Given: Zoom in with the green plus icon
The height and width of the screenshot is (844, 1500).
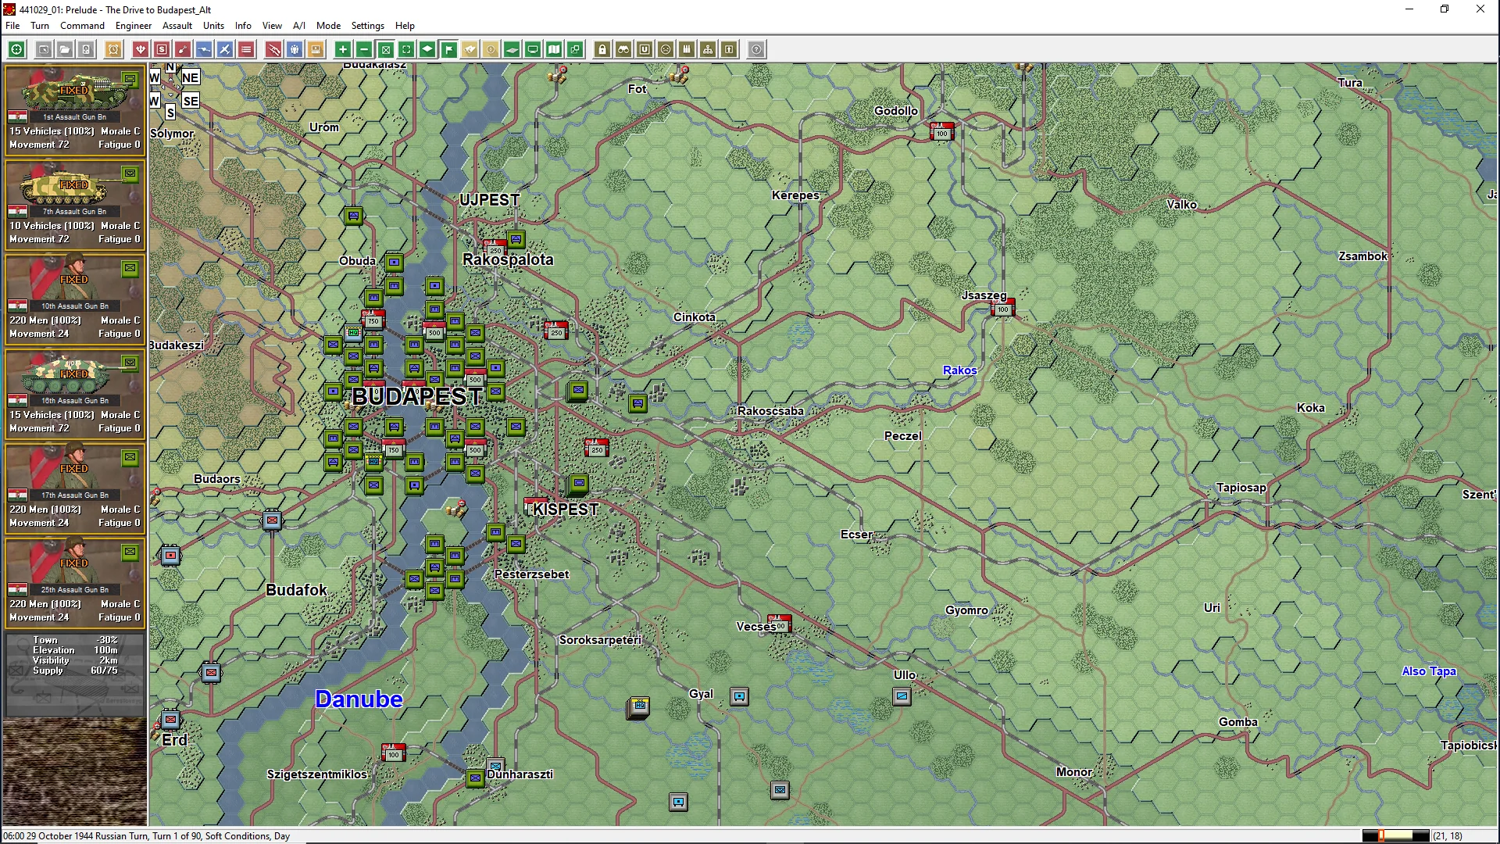Looking at the screenshot, I should point(343,49).
